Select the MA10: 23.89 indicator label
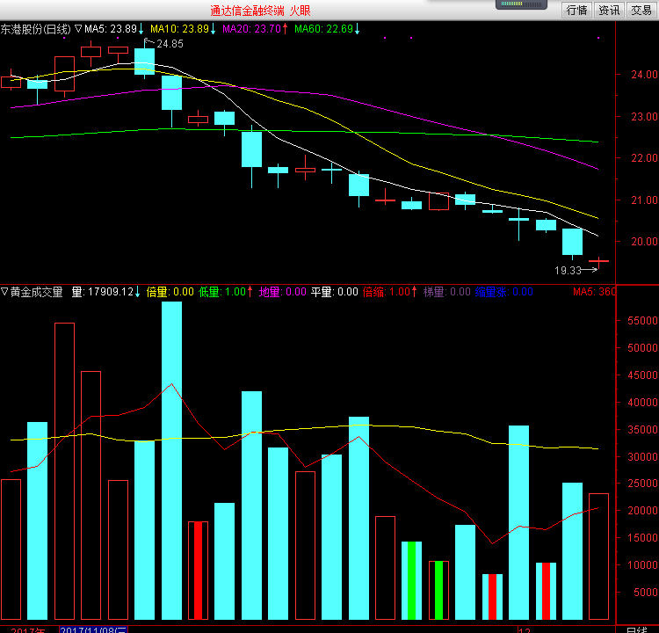Screen dimensions: 659x633 point(179,29)
